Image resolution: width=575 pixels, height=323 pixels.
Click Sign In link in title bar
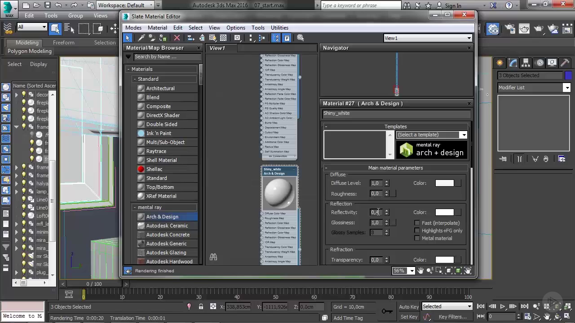coord(453,6)
